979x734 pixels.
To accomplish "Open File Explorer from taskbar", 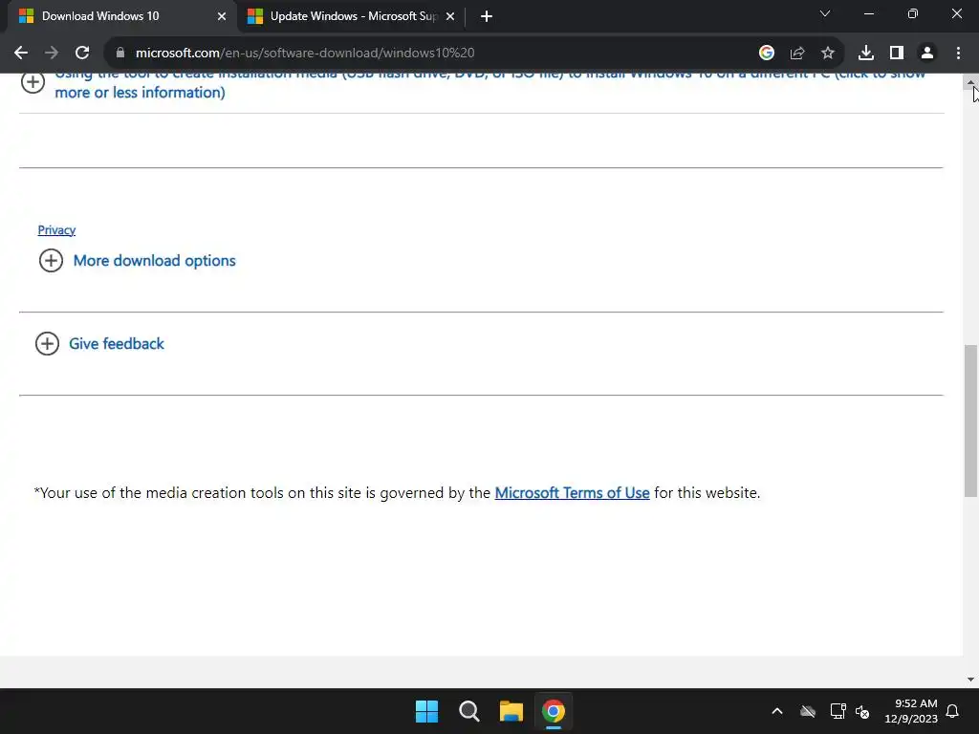I will click(x=511, y=711).
